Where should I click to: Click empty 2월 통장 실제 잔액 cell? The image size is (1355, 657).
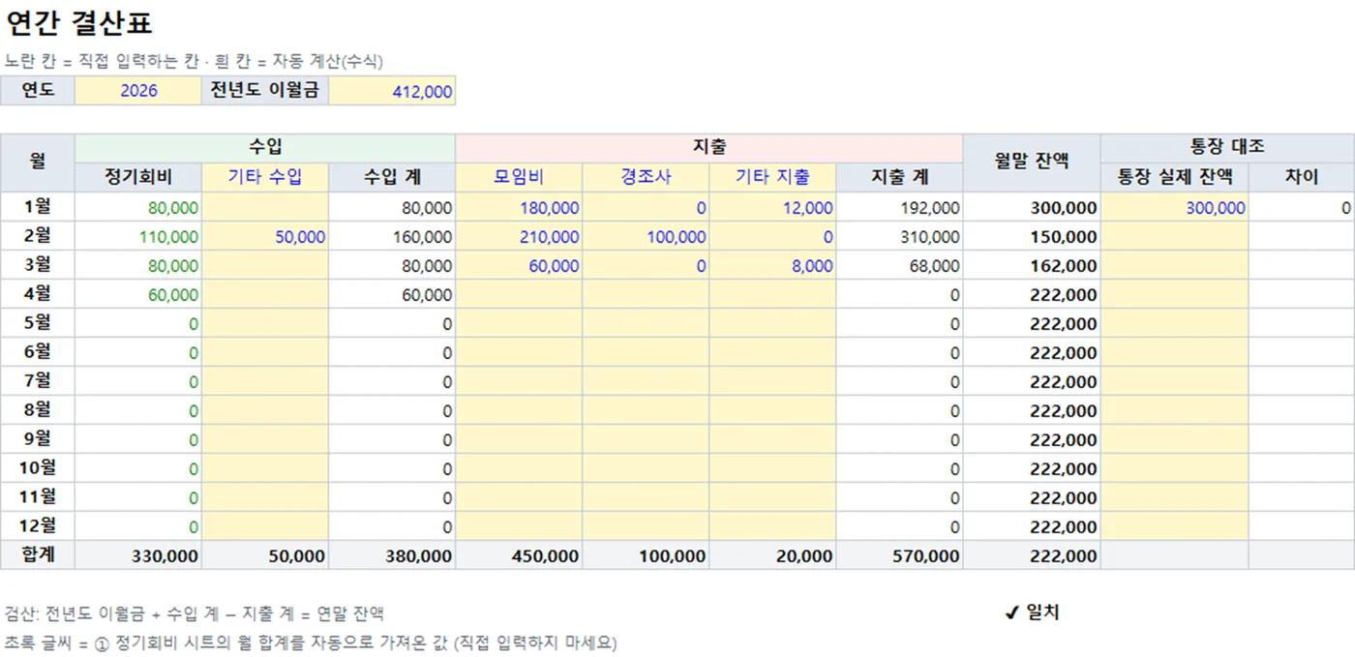1175,236
